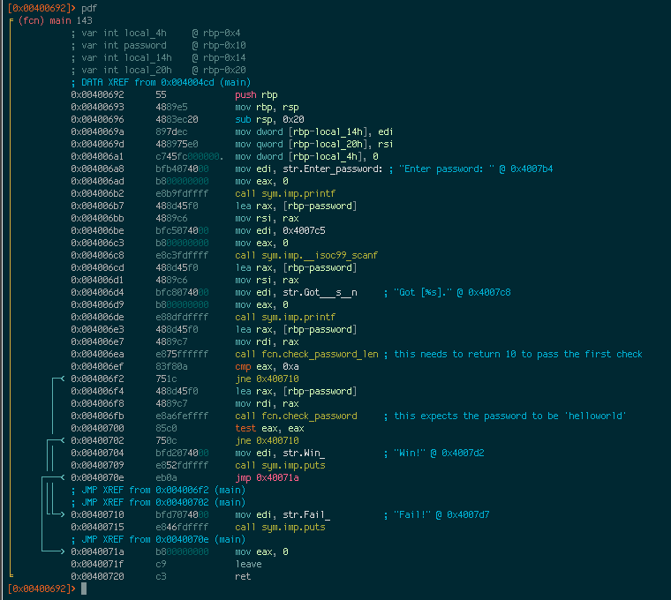Click the 'pdf' command at top prompt
The image size is (671, 600).
click(89, 9)
